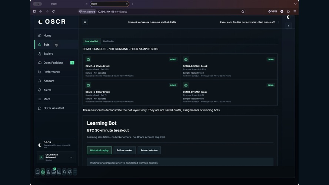Switch to the Learning Bot tab
This screenshot has height=185, width=329.
click(92, 41)
